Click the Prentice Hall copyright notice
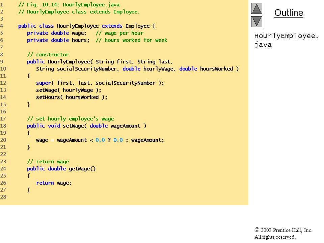 pos(283,230)
